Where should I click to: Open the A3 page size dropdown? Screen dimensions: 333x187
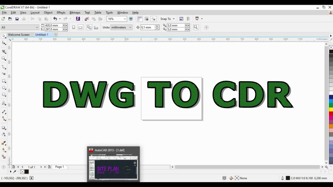coord(37,27)
